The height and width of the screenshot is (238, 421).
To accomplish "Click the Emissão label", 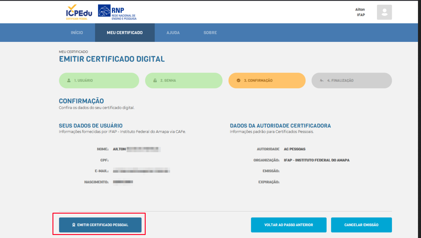I will click(x=271, y=171).
